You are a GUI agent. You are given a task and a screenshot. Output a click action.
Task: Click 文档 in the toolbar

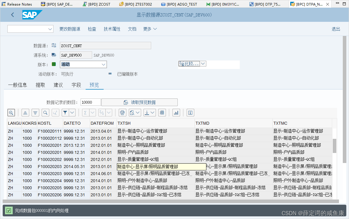pyautogui.click(x=132, y=29)
